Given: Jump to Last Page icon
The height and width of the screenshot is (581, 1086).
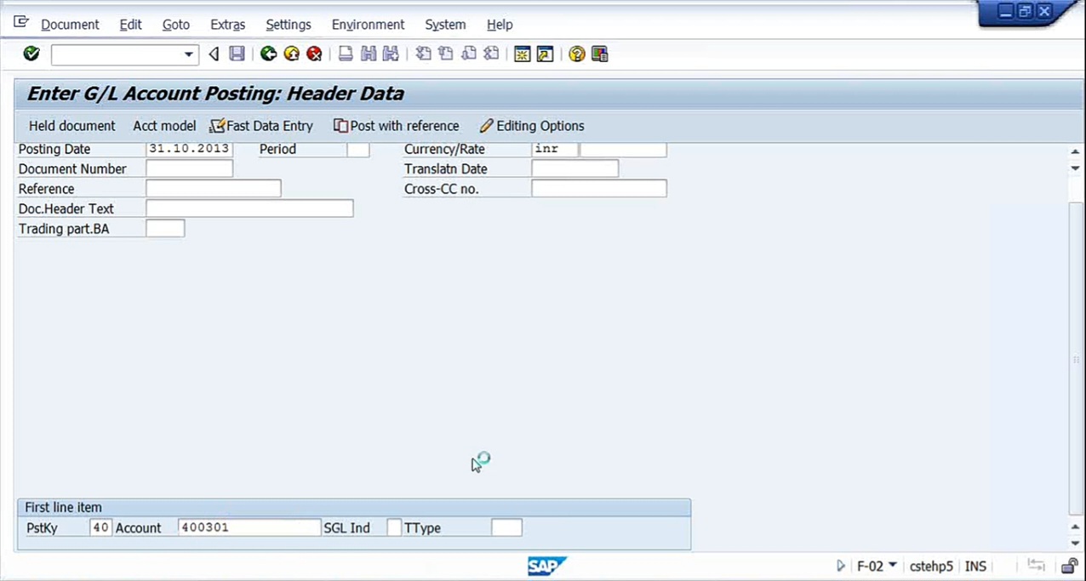Looking at the screenshot, I should (x=491, y=54).
